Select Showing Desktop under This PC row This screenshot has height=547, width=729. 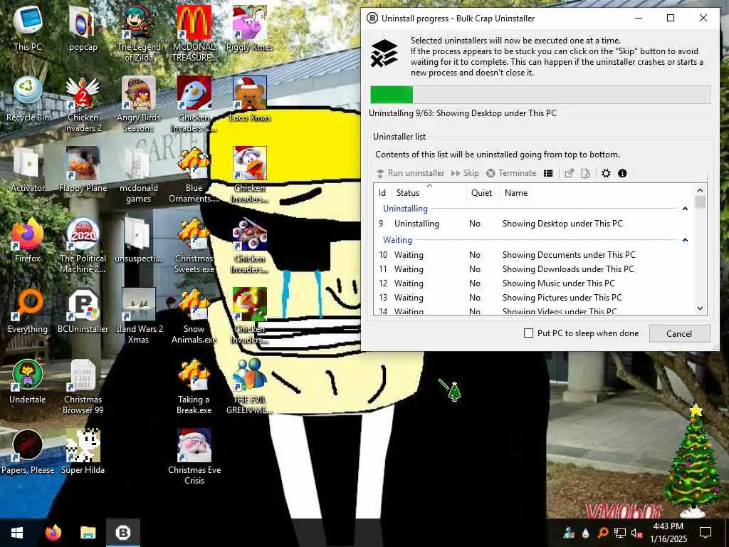point(534,224)
